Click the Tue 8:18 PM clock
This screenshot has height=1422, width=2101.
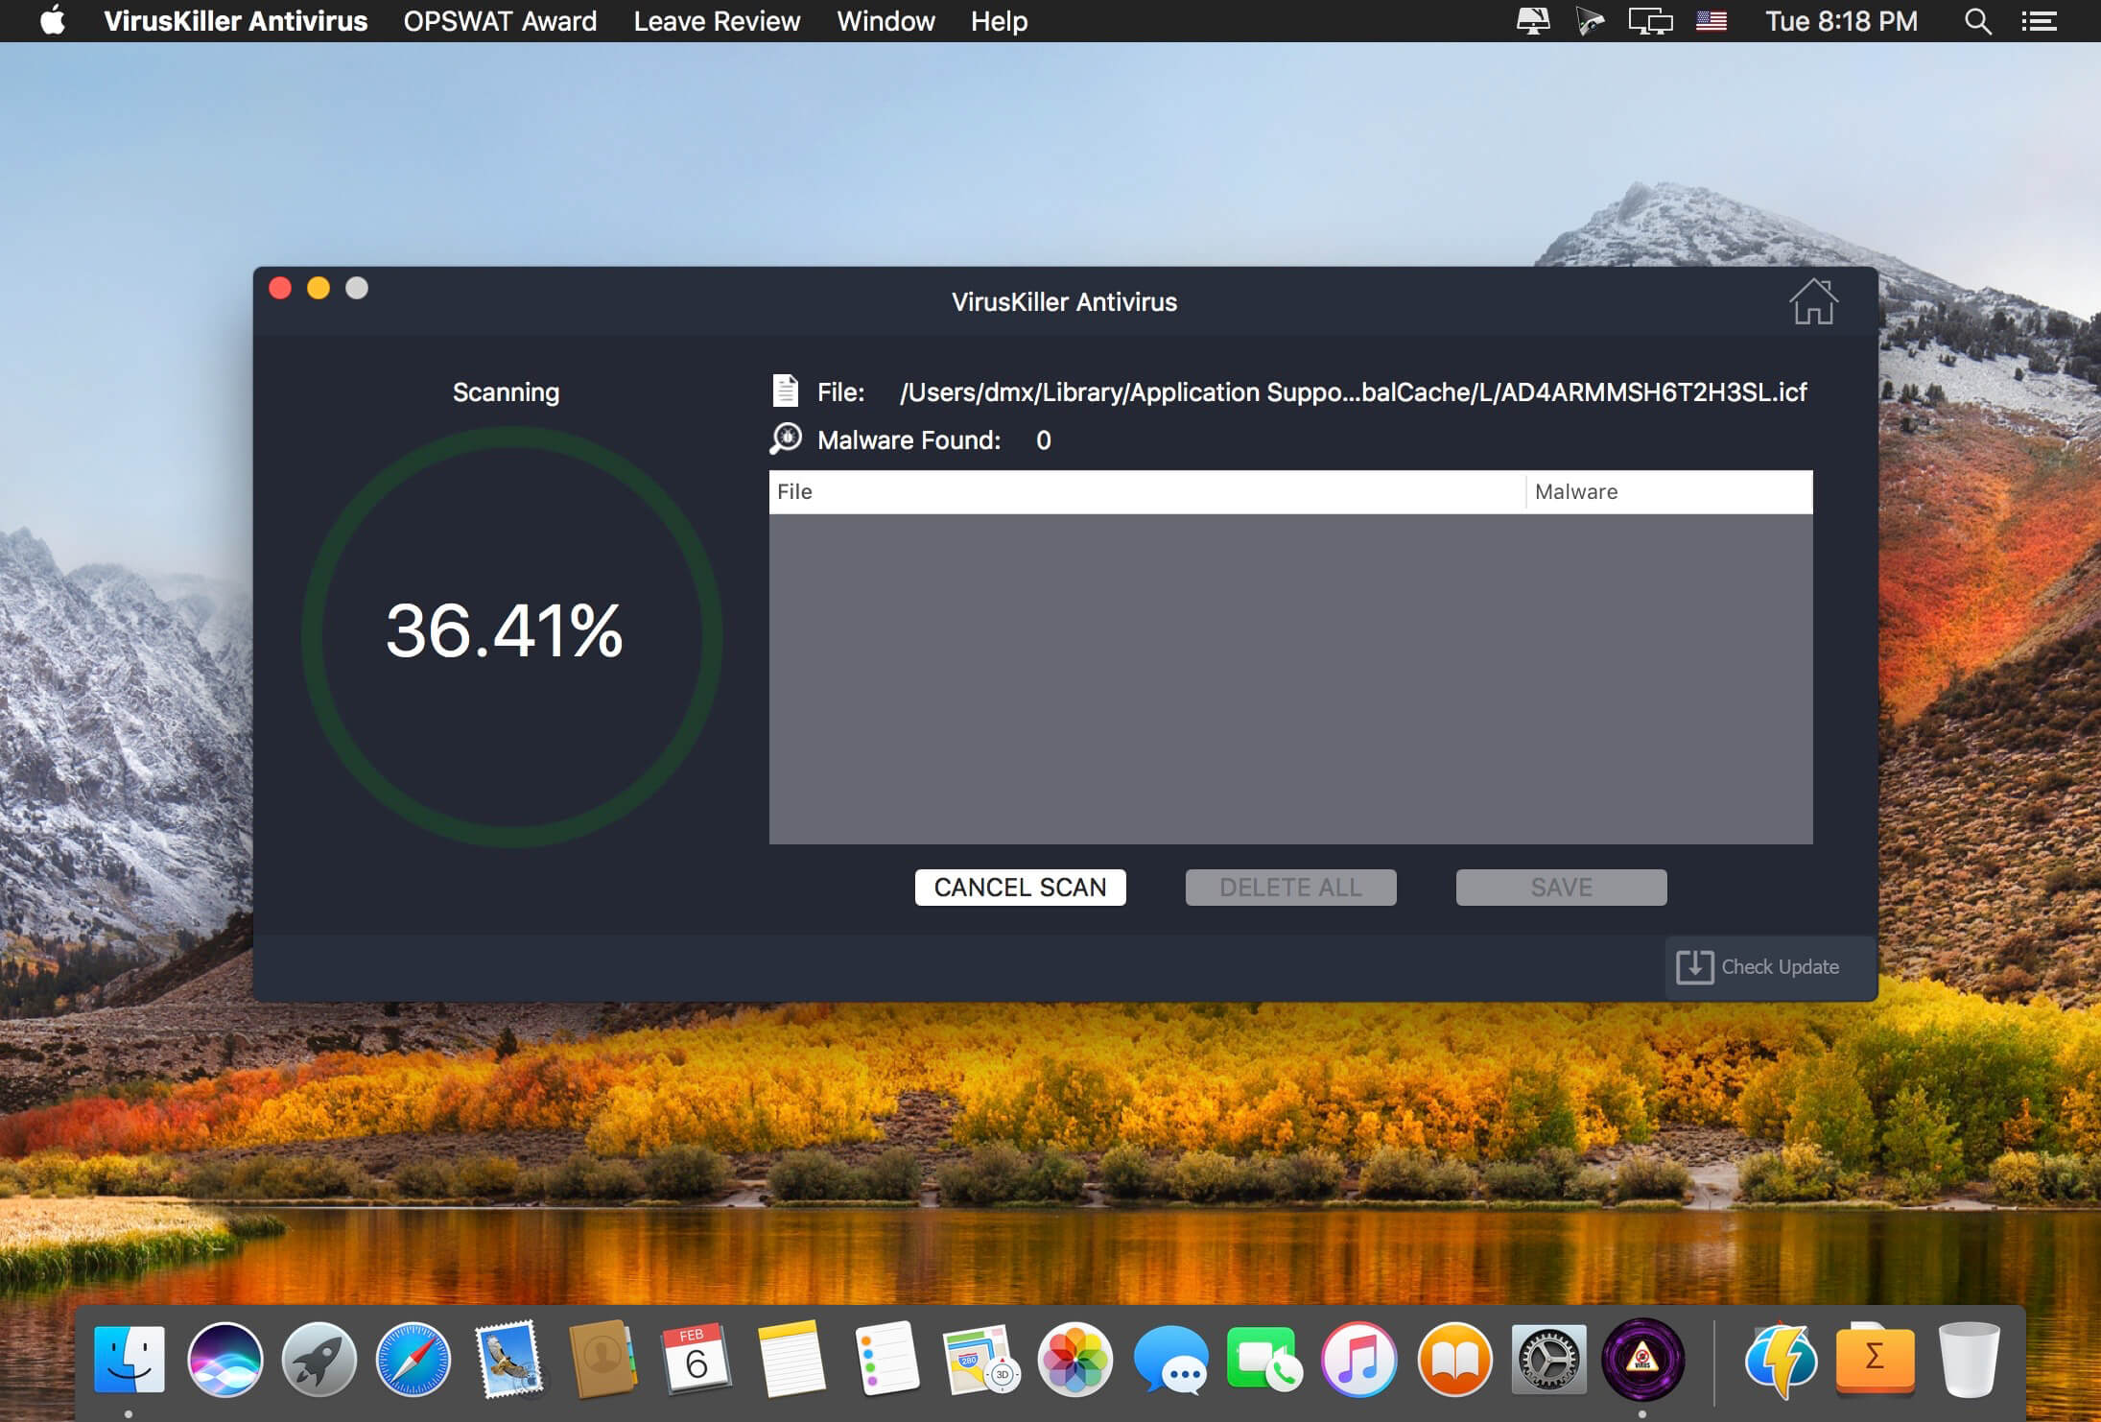click(1841, 21)
